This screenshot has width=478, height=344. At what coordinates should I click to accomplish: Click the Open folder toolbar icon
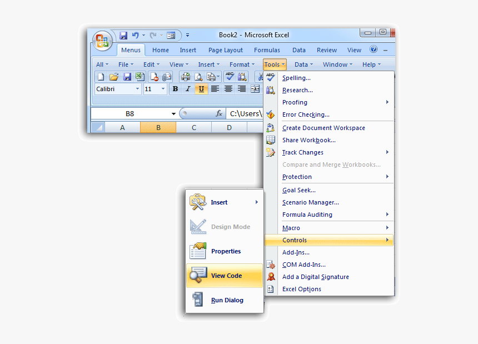114,77
